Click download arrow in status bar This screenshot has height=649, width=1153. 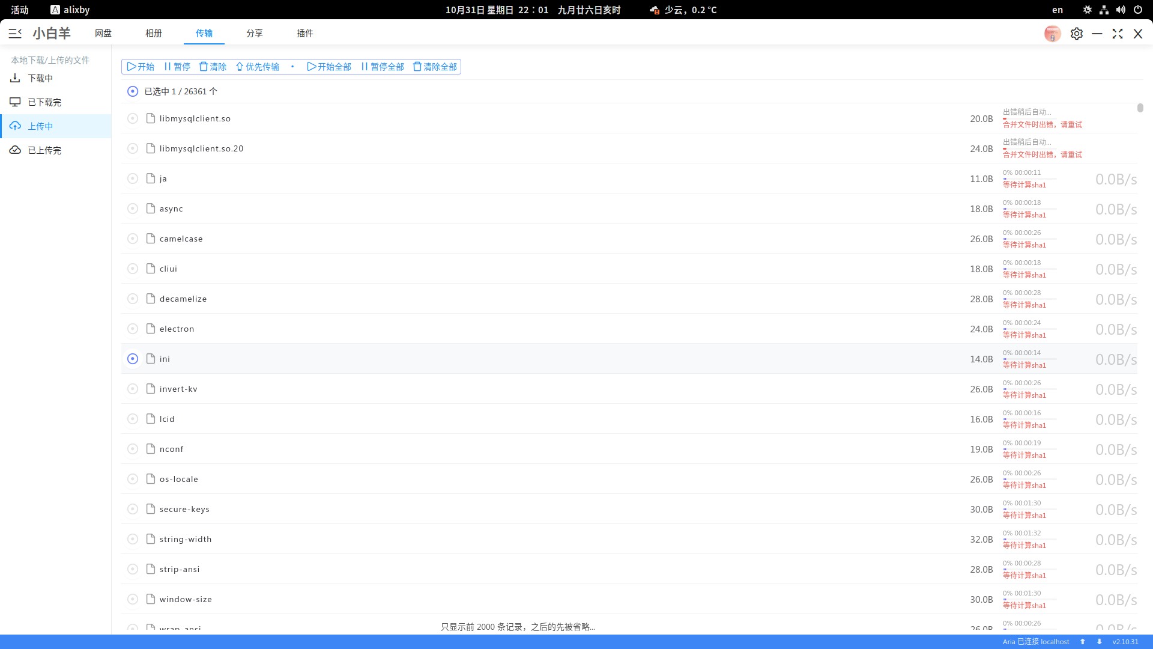tap(1100, 642)
